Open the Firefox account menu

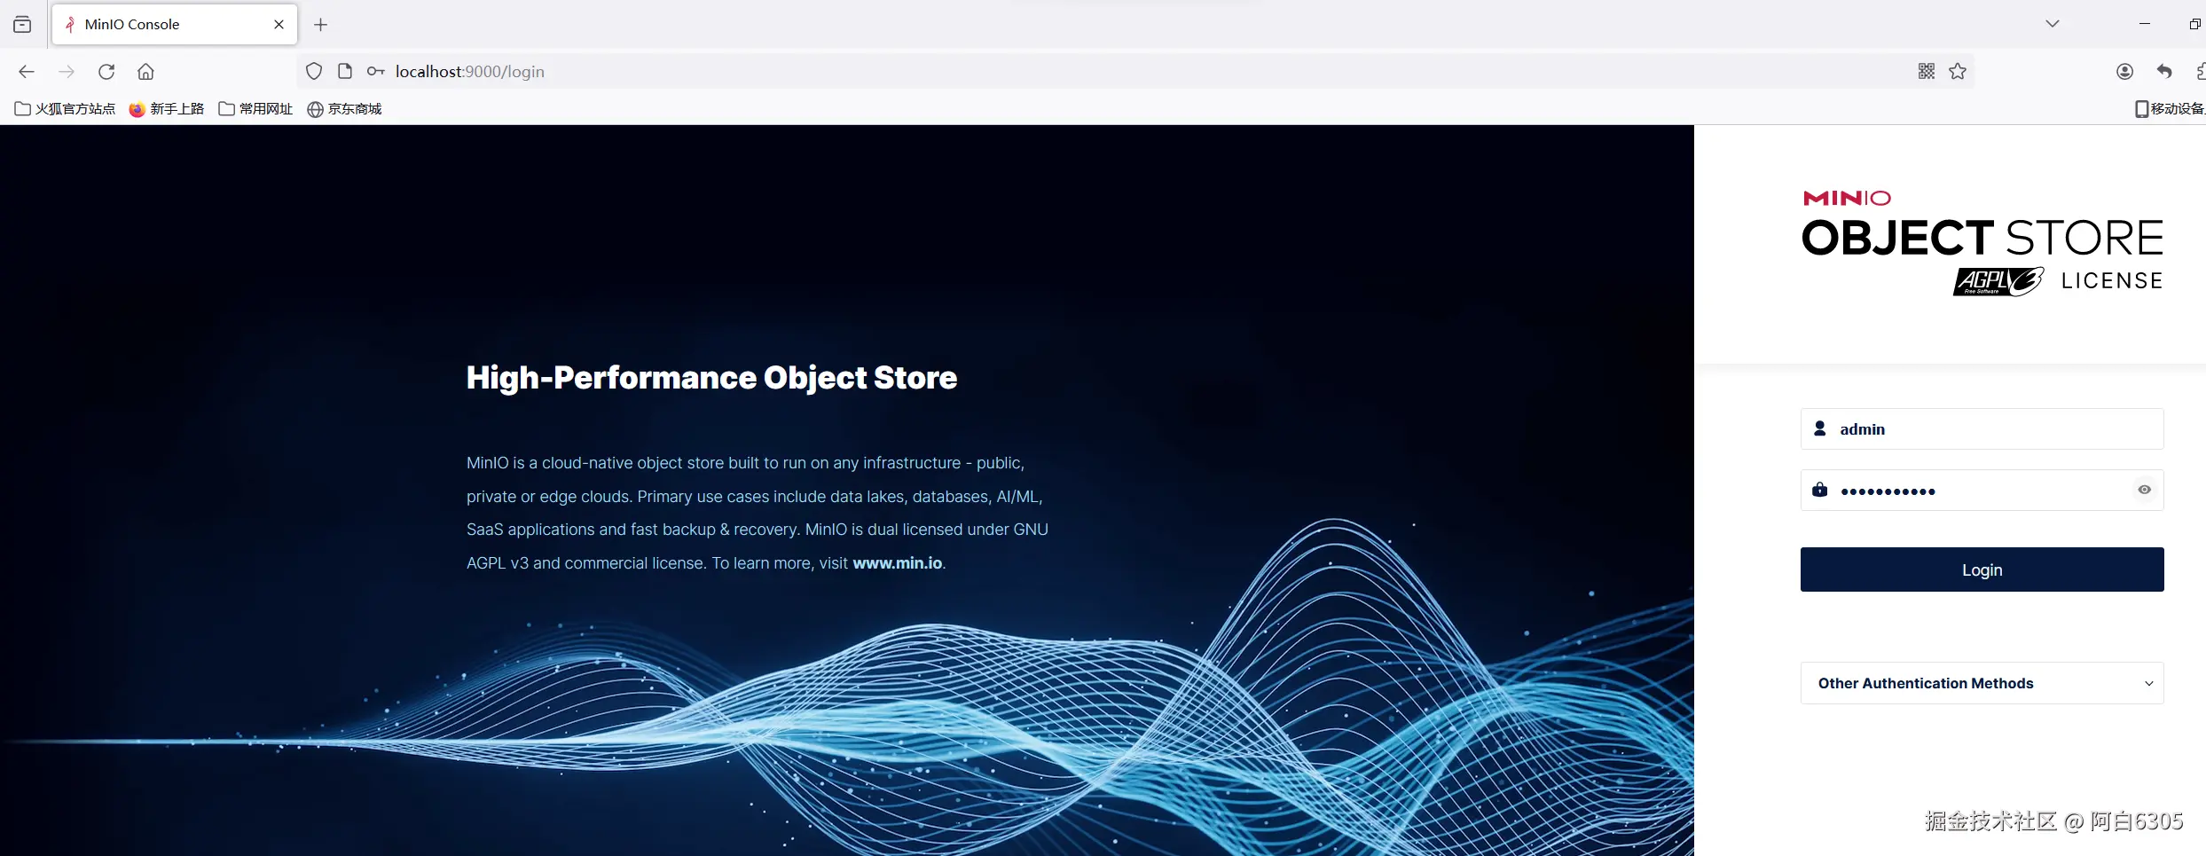pyautogui.click(x=2124, y=72)
